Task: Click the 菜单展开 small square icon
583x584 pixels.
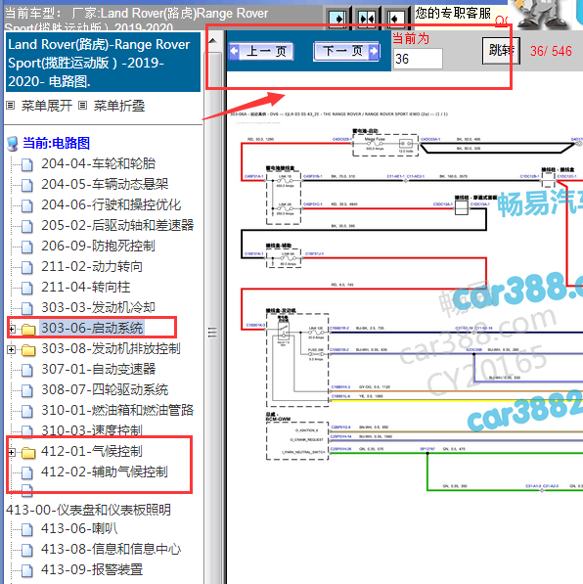Action: (x=11, y=106)
